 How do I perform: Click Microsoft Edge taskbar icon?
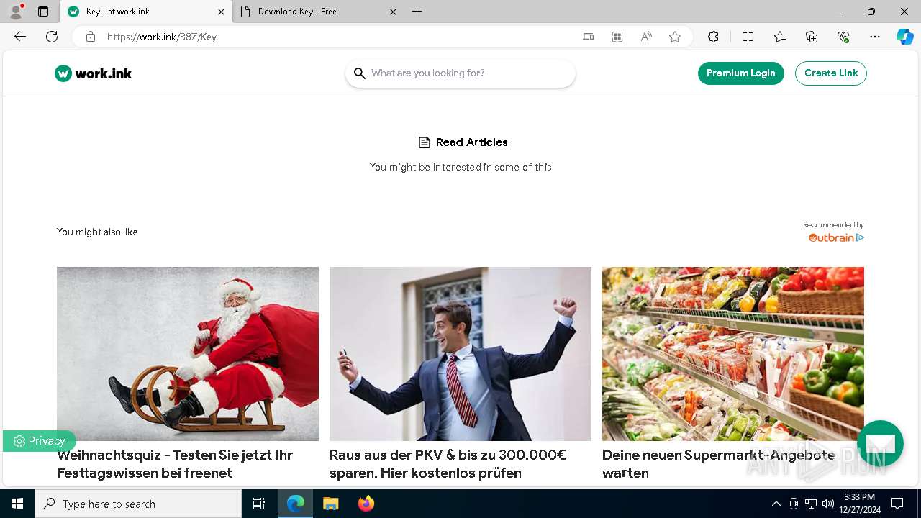296,504
